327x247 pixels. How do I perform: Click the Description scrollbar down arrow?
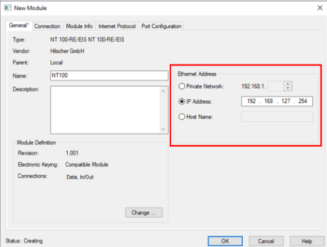pos(163,129)
